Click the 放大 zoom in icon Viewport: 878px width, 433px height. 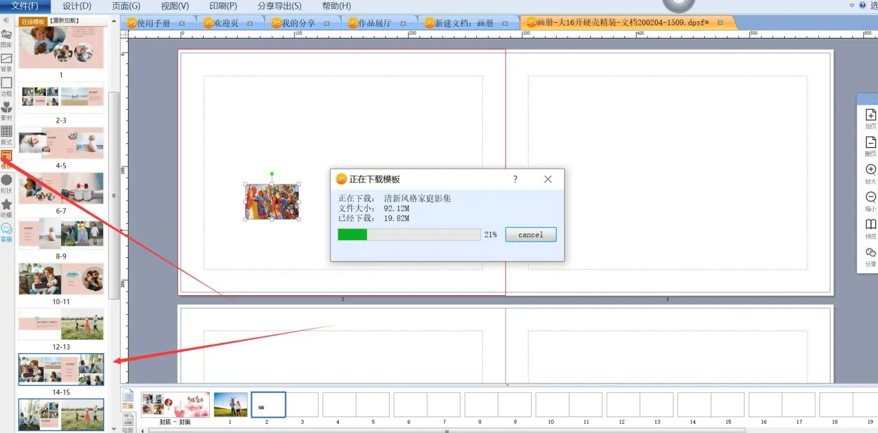coord(871,172)
